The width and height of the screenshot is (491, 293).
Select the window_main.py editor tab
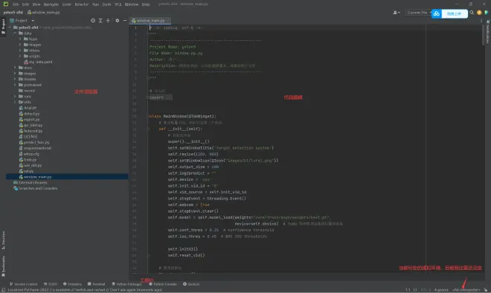tap(150, 21)
